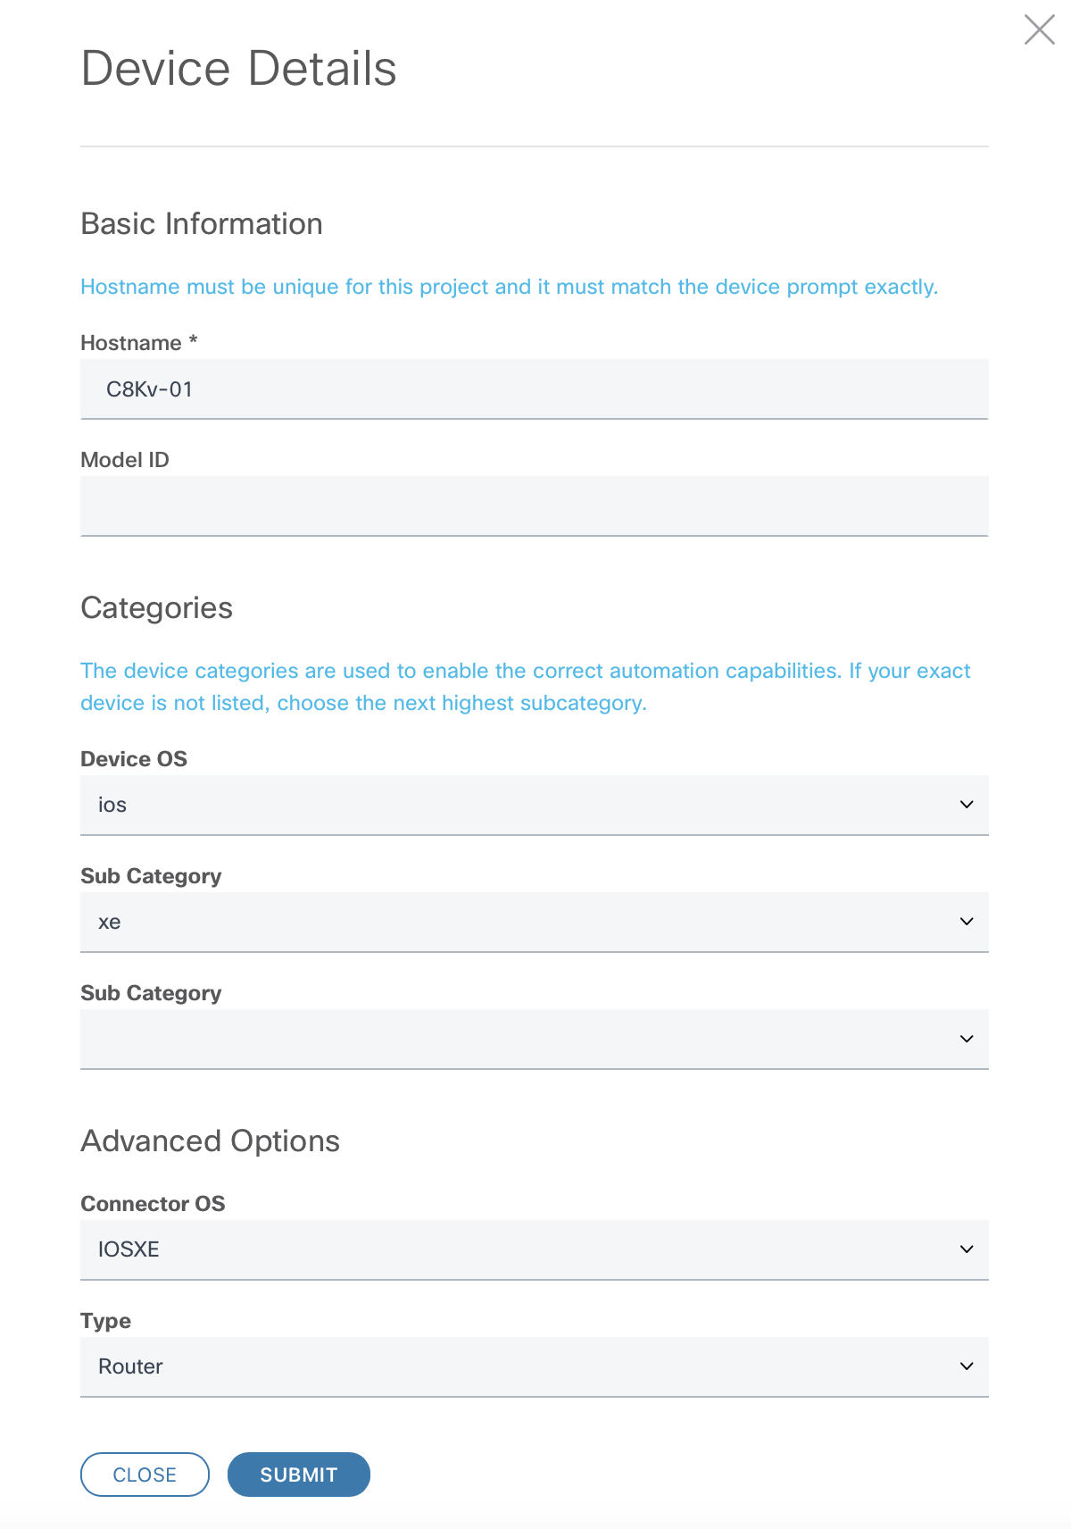Click the Type label under Advanced Options
This screenshot has width=1071, height=1529.
[x=105, y=1321]
